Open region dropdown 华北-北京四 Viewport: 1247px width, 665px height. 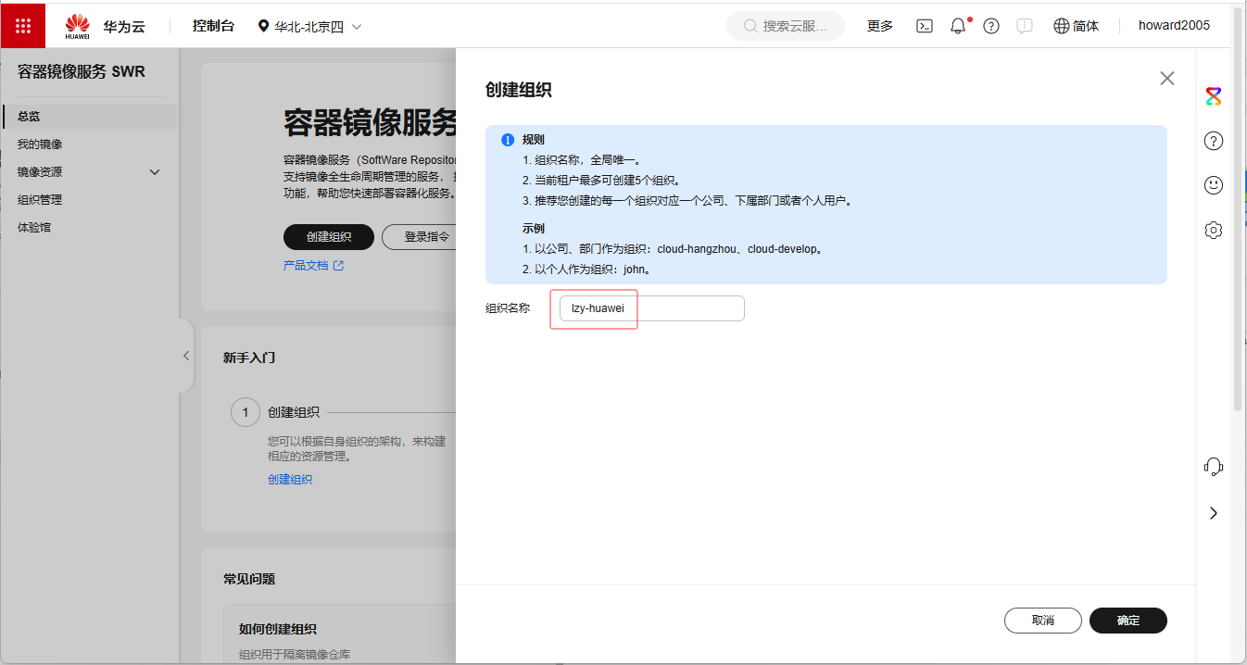coord(309,27)
